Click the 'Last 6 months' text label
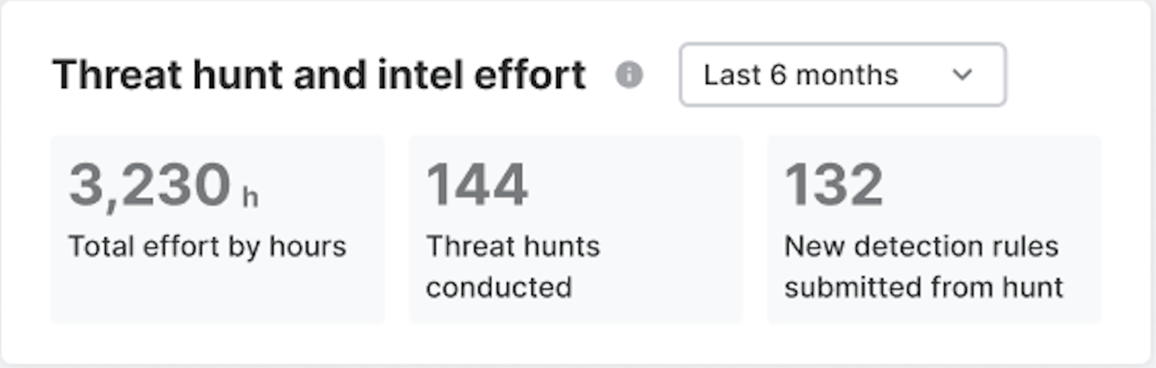Viewport: 1156px width, 368px height. tap(800, 75)
